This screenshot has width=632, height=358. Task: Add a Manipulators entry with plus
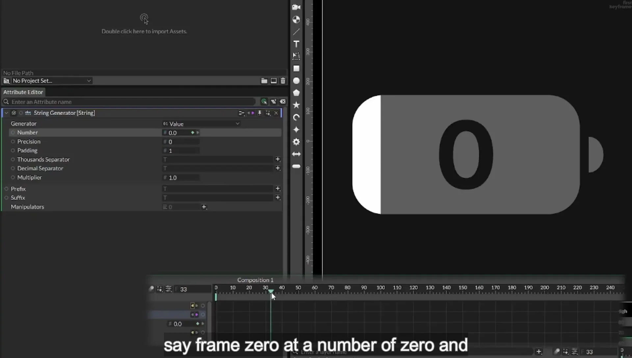tap(204, 207)
